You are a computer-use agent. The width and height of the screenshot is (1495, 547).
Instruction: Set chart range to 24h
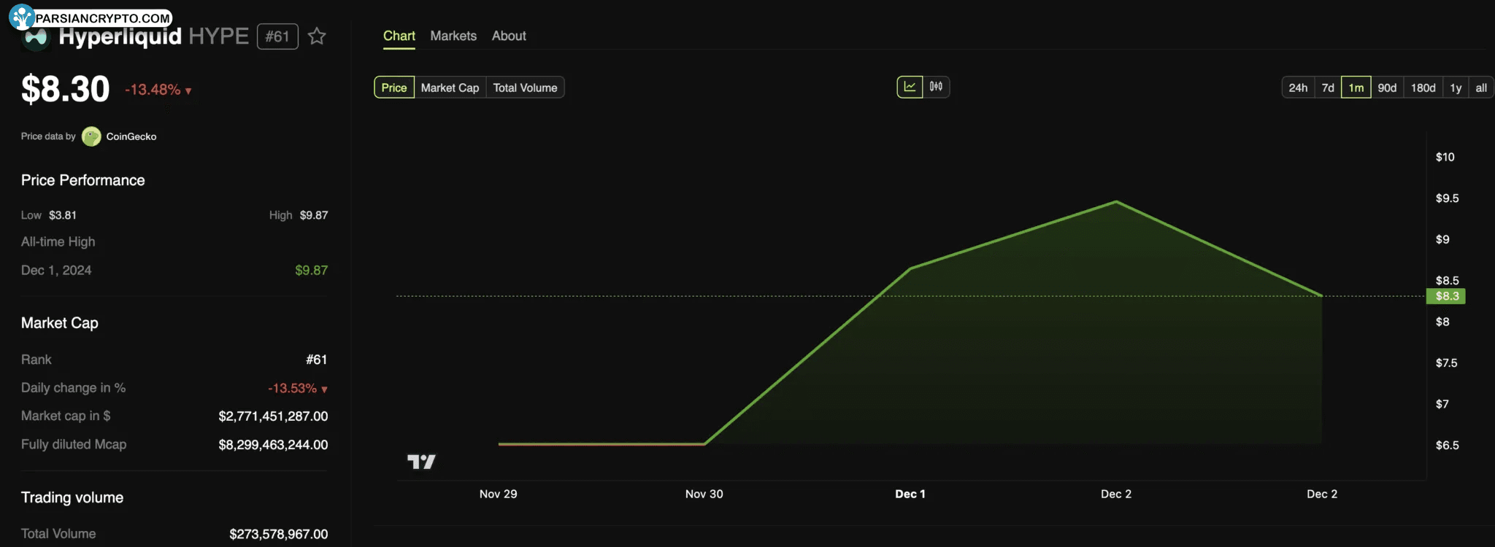pyautogui.click(x=1298, y=88)
